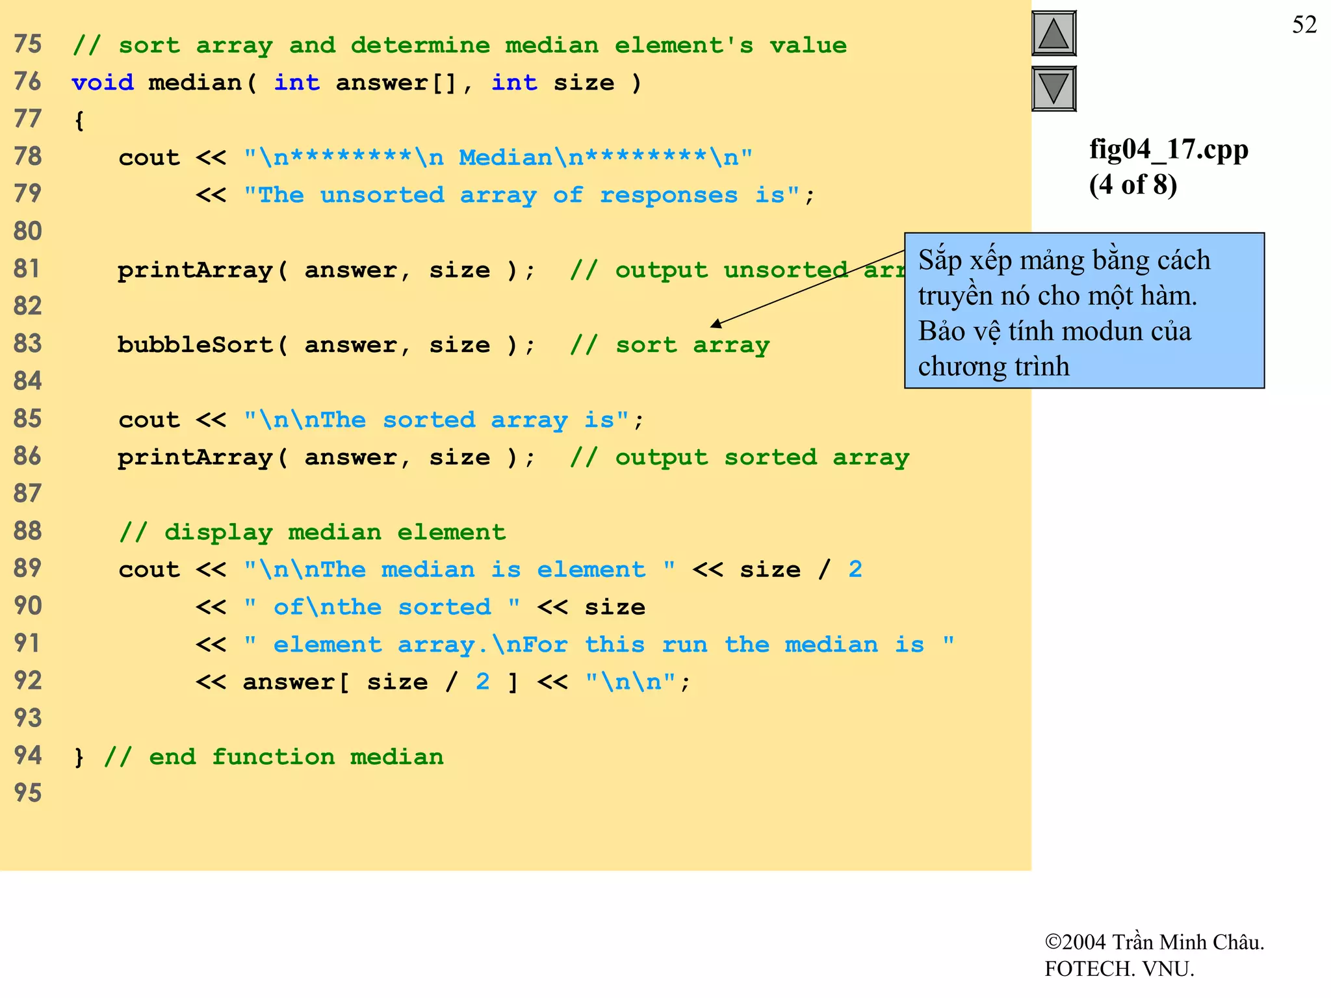Image resolution: width=1331 pixels, height=998 pixels.
Task: Click the printArray call on line 81
Action: [327, 270]
